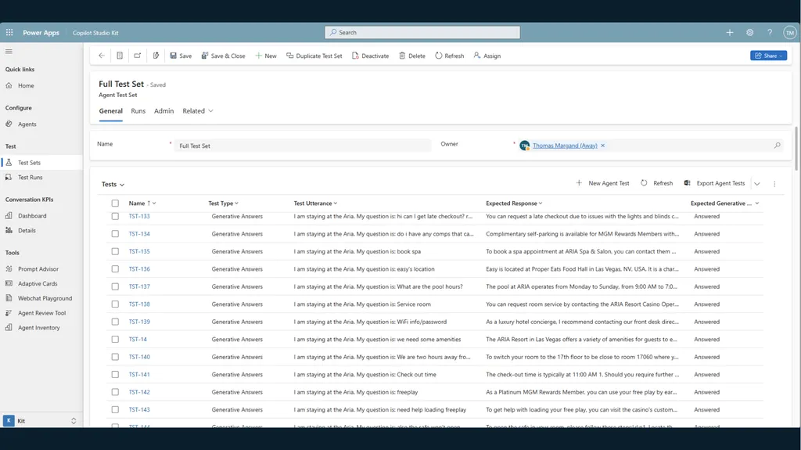Open Agent Inventory
This screenshot has width=801, height=450.
tap(41, 328)
